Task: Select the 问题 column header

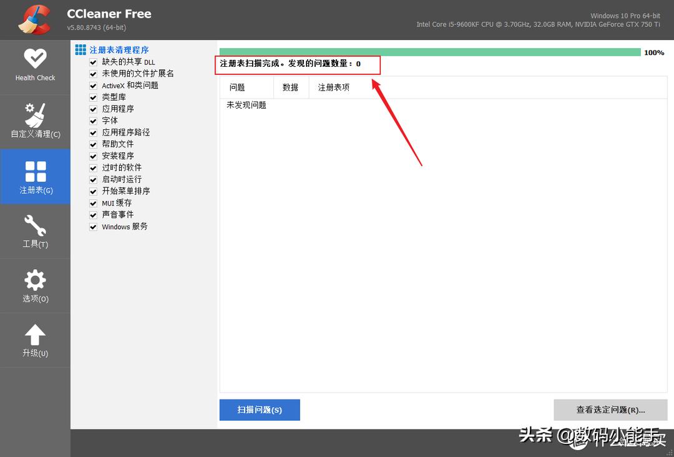Action: tap(237, 87)
